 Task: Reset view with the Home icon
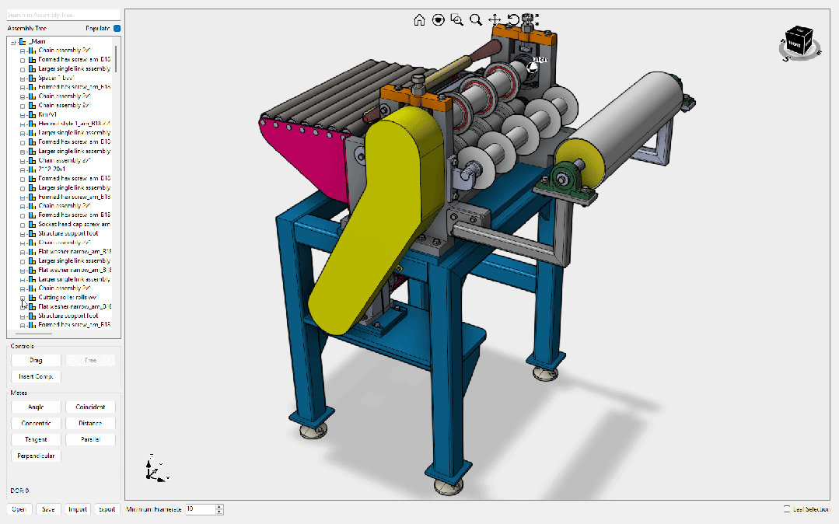pyautogui.click(x=419, y=20)
